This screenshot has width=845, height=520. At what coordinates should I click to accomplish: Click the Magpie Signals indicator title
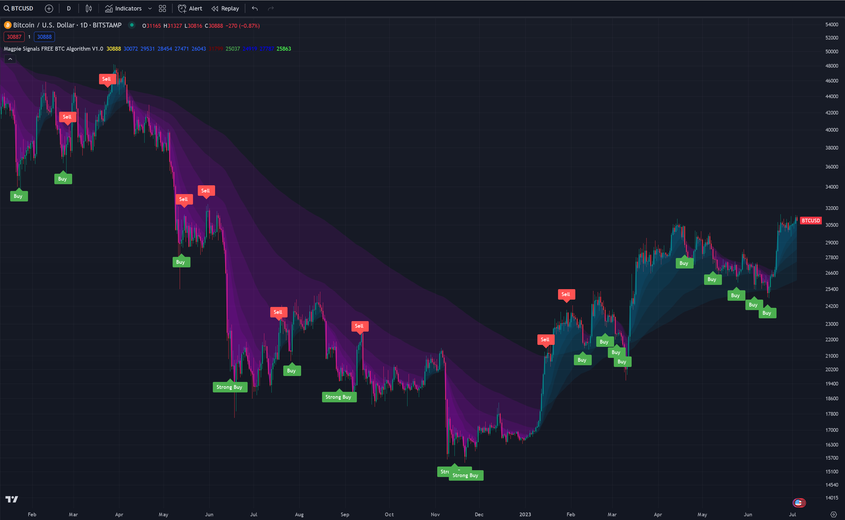point(53,49)
